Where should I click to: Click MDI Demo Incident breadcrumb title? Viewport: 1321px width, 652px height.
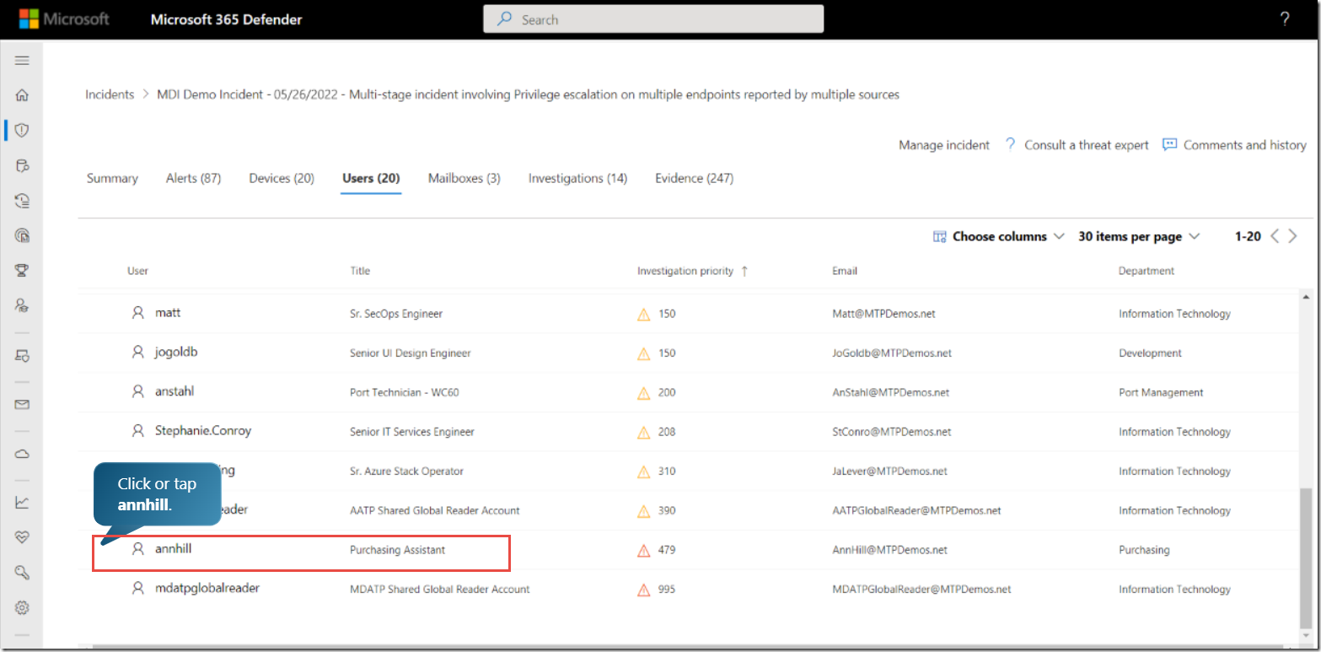coord(528,94)
